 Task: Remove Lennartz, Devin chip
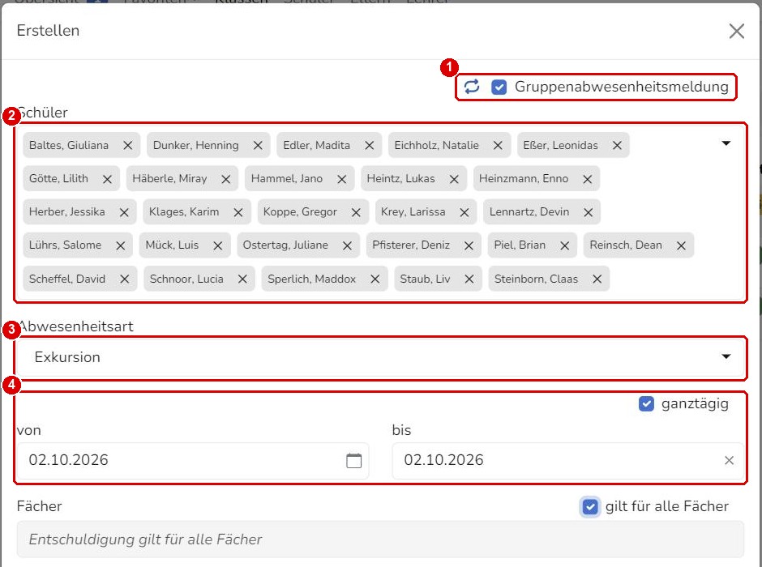[x=588, y=212]
